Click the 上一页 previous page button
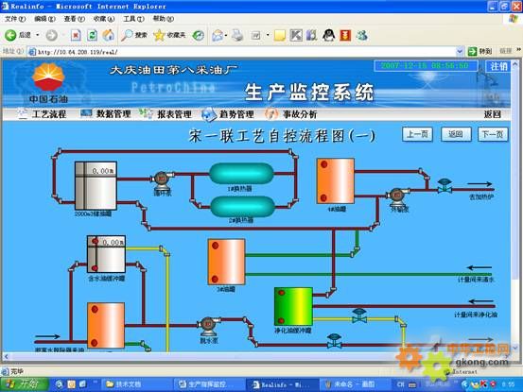The image size is (523, 392). (417, 134)
